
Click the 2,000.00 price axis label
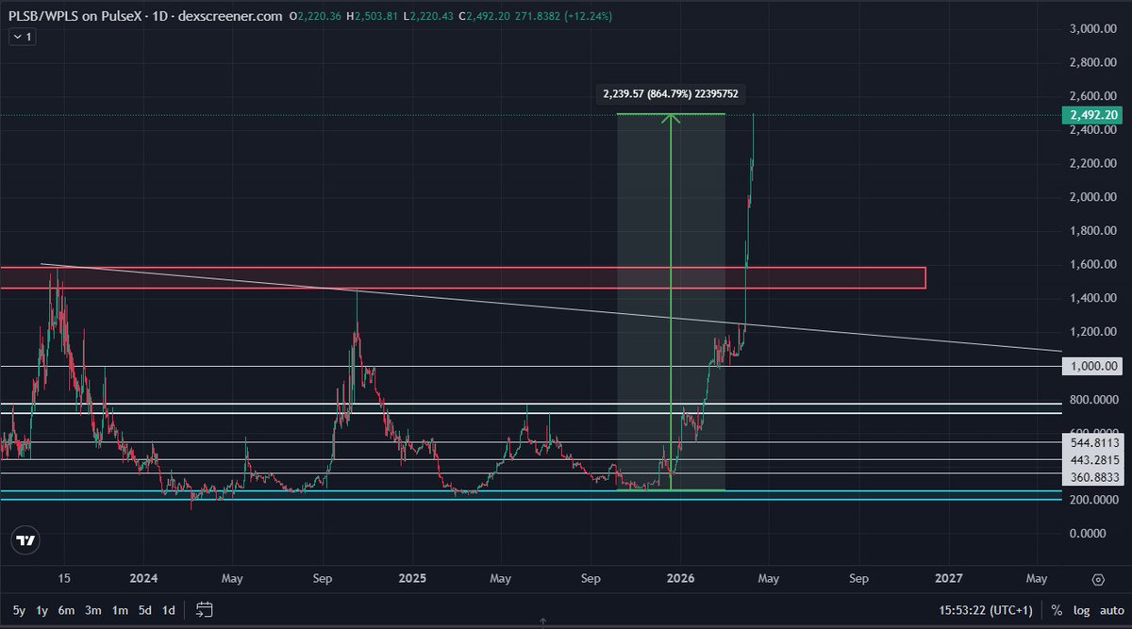click(x=1095, y=197)
